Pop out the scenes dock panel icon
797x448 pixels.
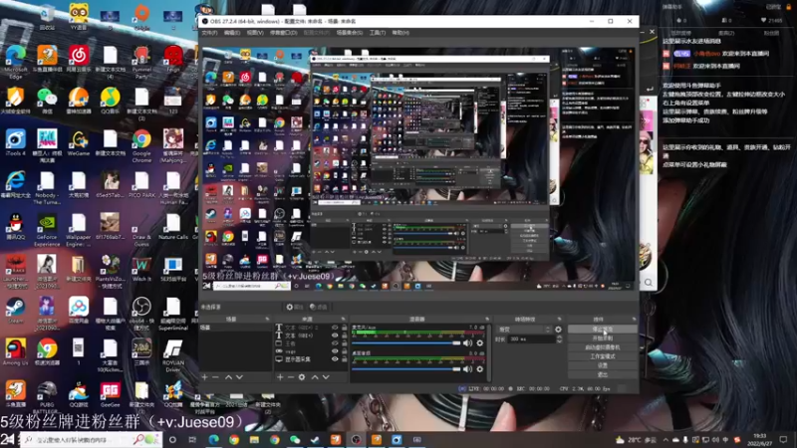(267, 319)
